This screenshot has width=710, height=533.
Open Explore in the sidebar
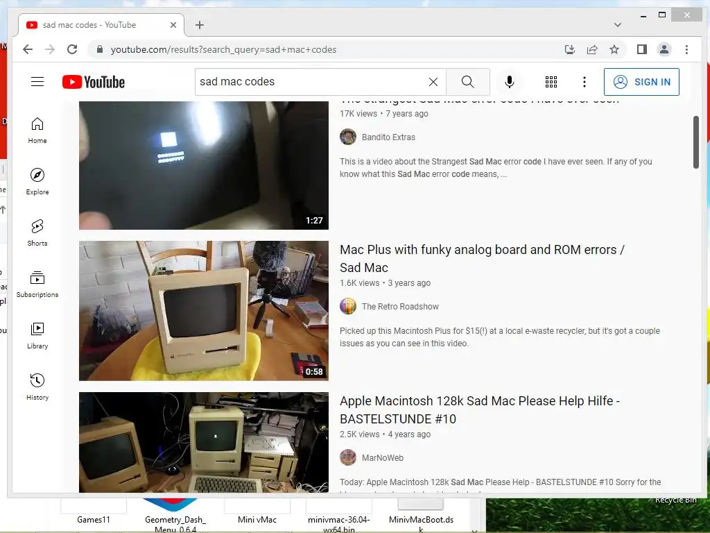37,182
